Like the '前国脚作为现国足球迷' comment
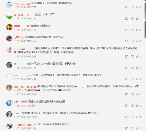The image size is (146, 131). click(137, 41)
